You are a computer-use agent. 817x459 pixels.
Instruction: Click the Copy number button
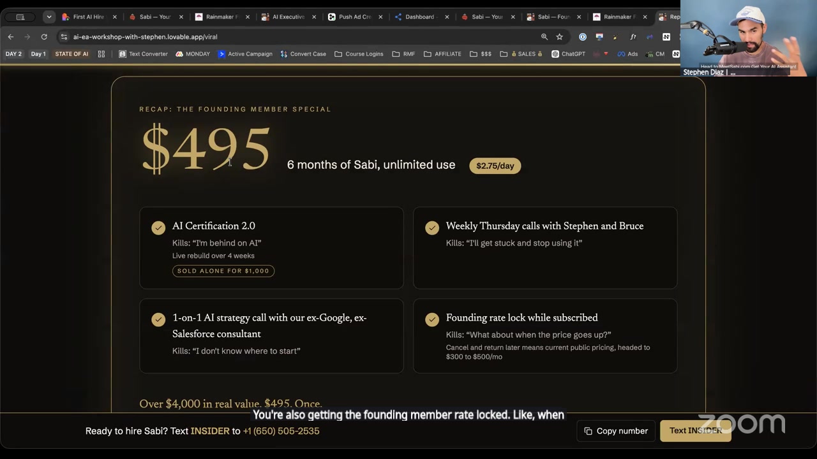point(616,431)
